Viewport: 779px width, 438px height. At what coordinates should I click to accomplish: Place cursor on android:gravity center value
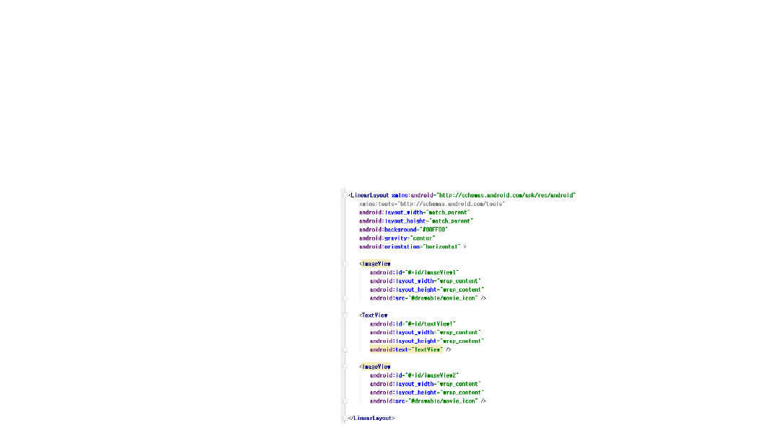tap(421, 238)
